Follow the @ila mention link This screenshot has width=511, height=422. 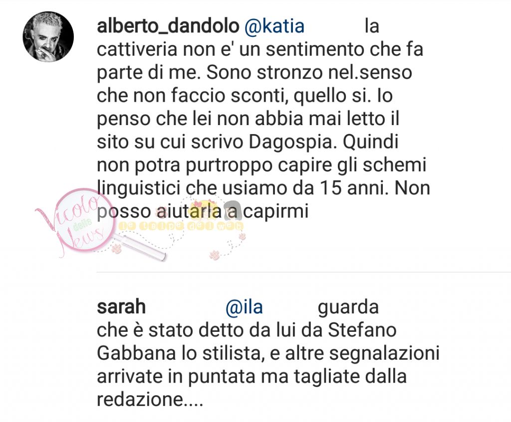click(244, 307)
